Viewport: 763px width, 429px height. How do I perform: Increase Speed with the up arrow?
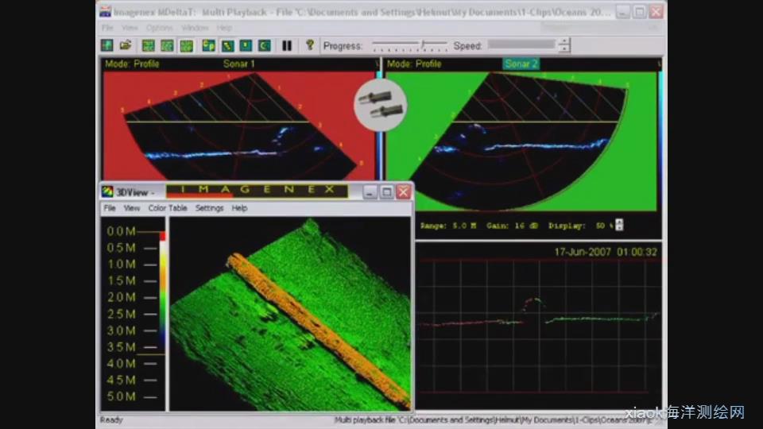tap(564, 42)
